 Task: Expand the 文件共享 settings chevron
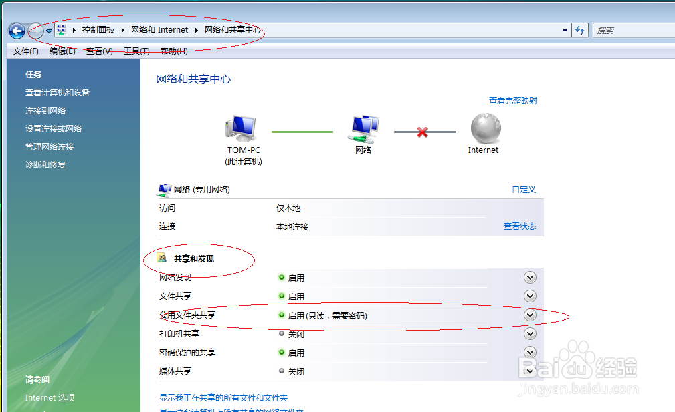tap(530, 296)
